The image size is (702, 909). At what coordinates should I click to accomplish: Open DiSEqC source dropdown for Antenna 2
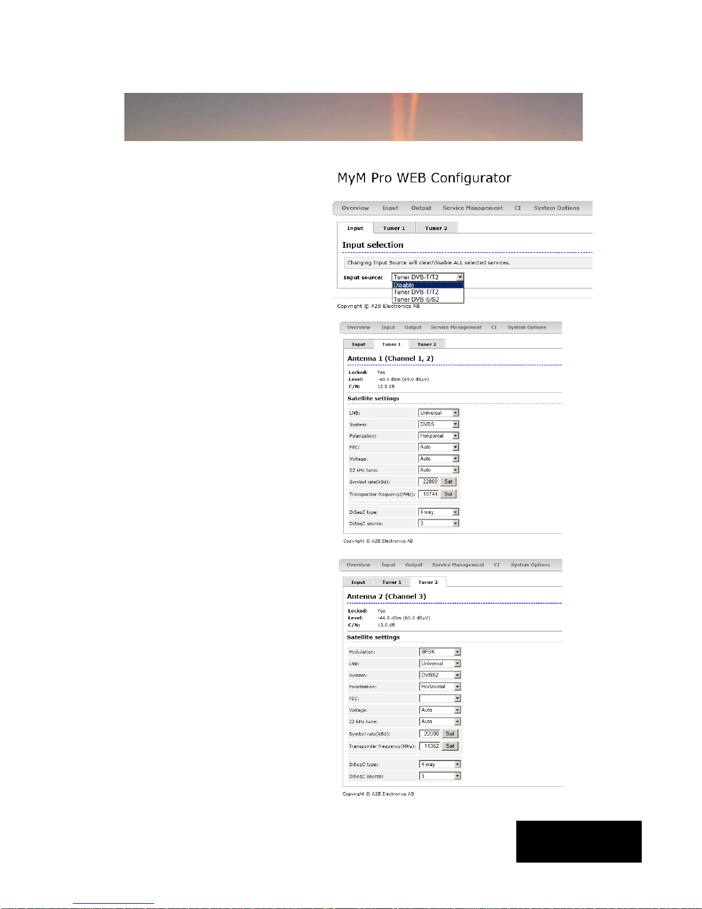point(440,776)
